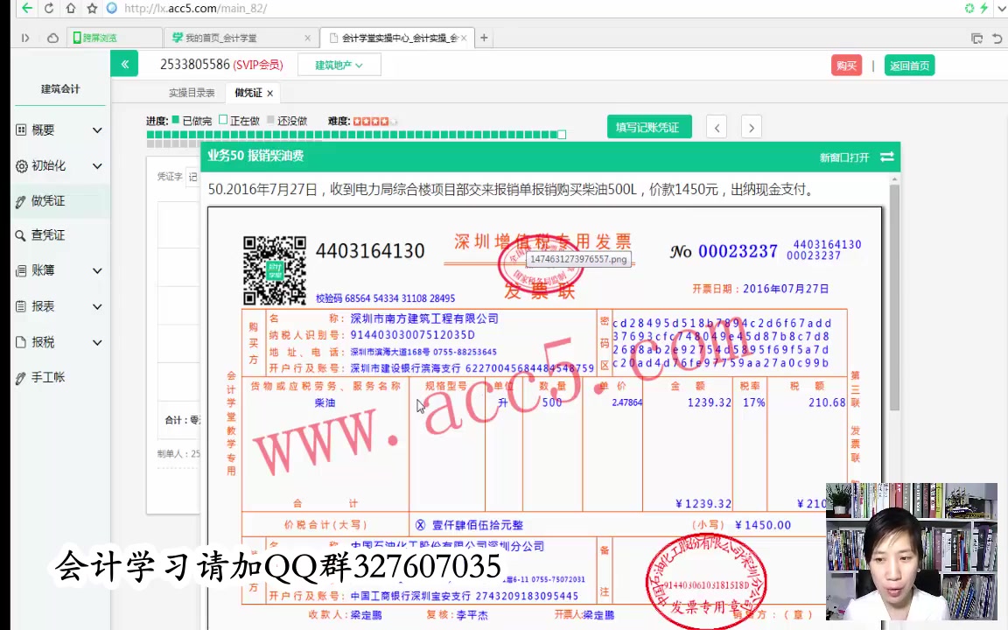The height and width of the screenshot is (630, 1008).
Task: Open the 建筑地产 dropdown
Action: pos(338,65)
